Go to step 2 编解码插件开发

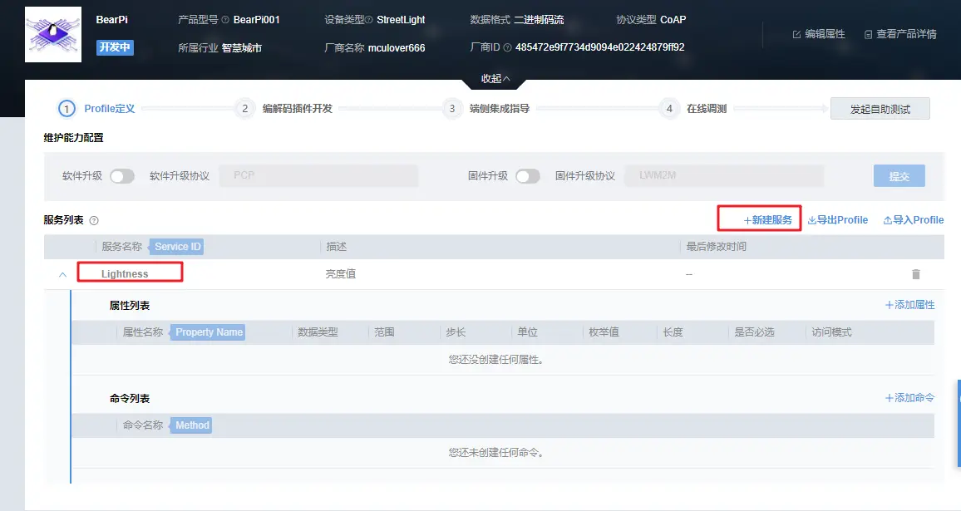[284, 109]
